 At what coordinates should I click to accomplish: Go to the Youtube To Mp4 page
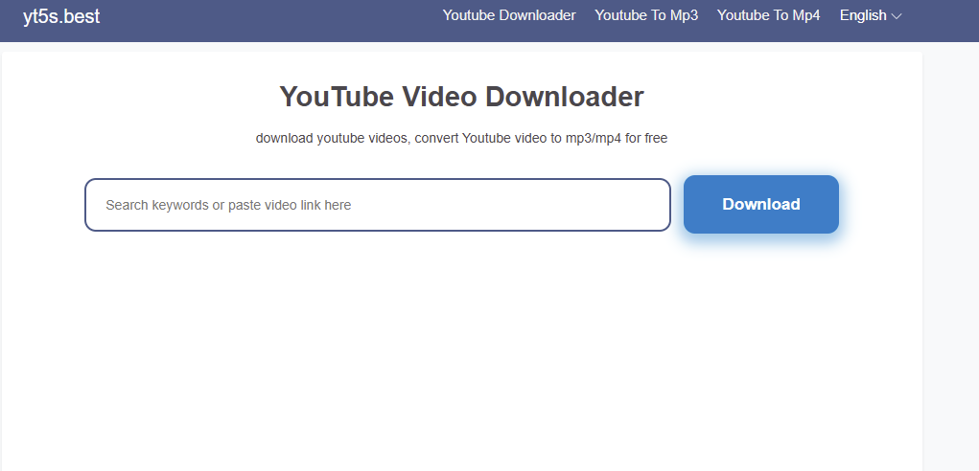point(768,15)
